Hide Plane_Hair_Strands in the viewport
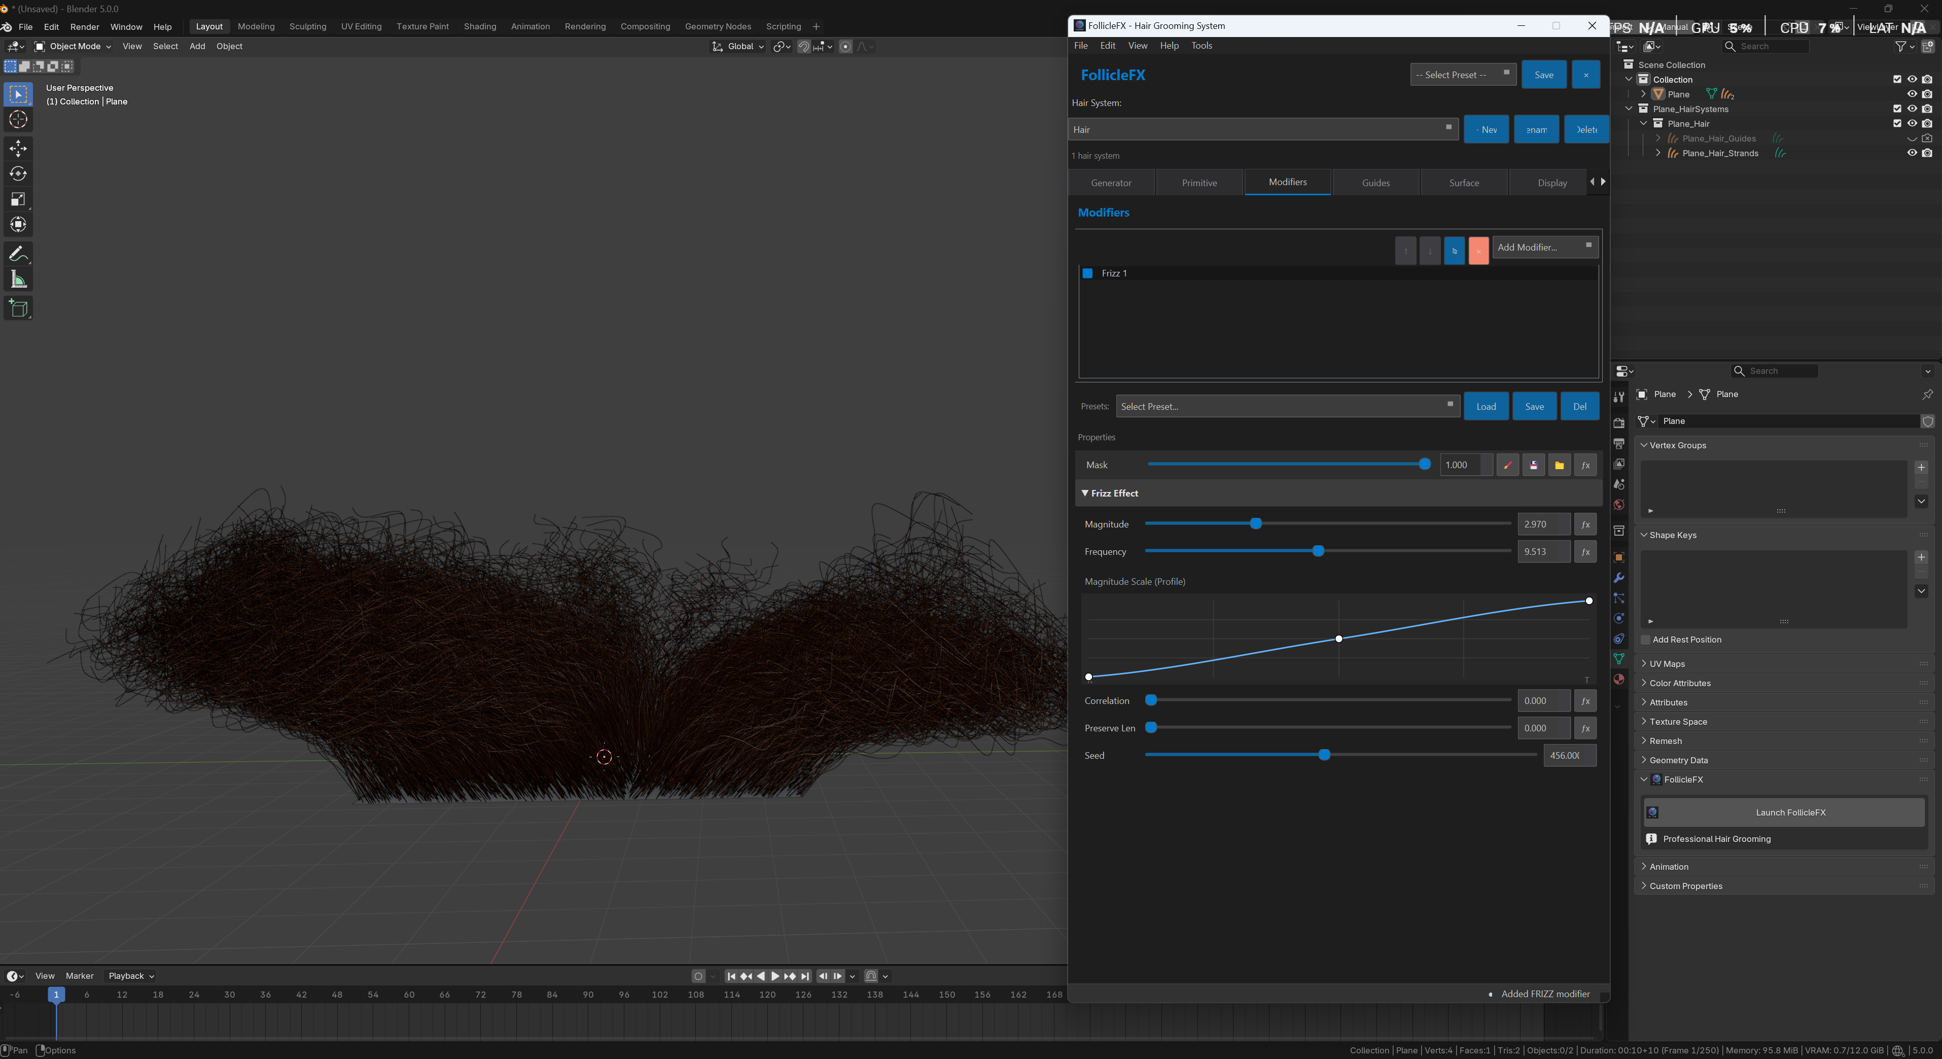This screenshot has height=1059, width=1942. click(1912, 152)
